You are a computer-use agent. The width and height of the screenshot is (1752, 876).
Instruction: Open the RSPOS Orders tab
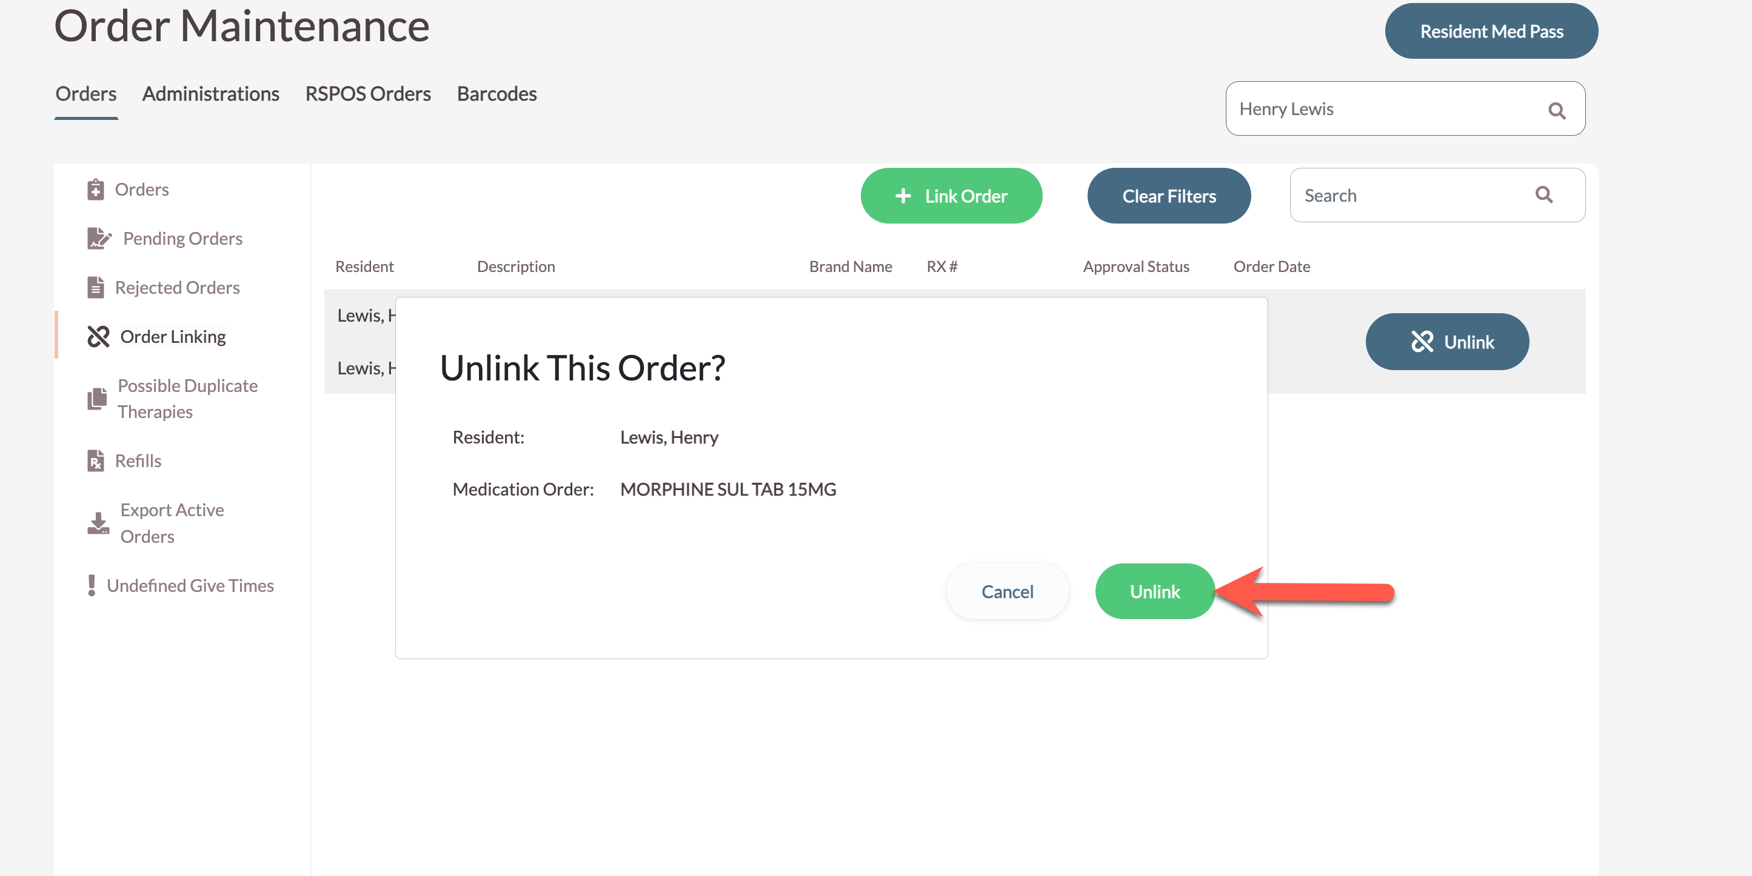coord(368,94)
